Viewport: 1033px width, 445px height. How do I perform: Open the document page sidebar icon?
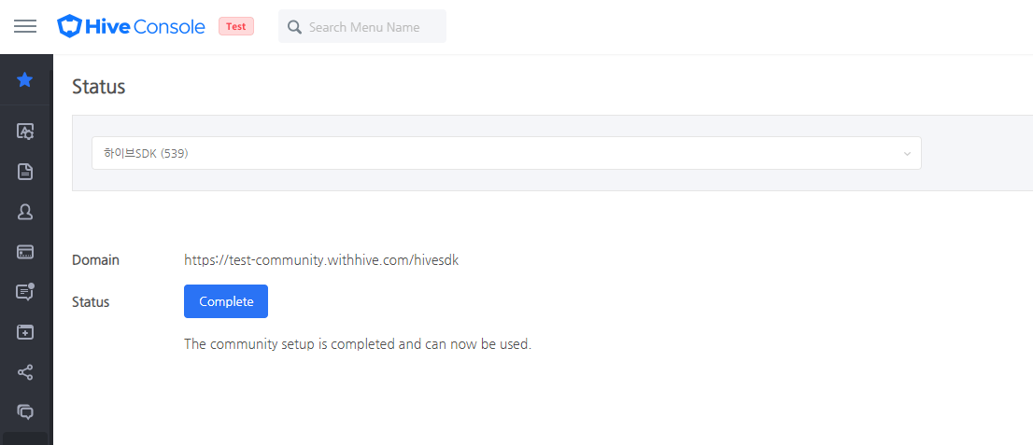[x=25, y=172]
